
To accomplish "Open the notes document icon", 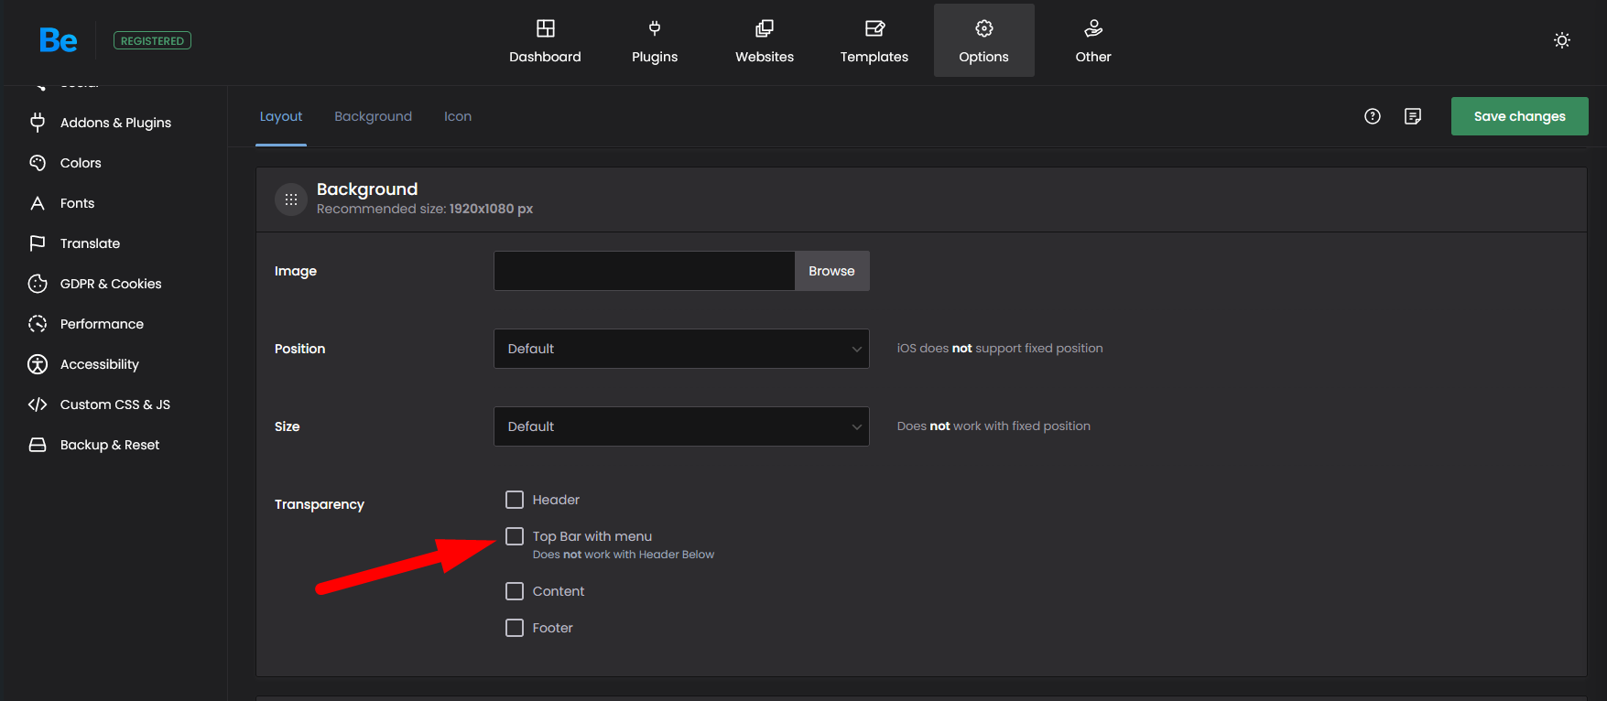I will tap(1413, 116).
